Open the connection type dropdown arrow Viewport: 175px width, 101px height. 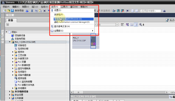click(117, 24)
